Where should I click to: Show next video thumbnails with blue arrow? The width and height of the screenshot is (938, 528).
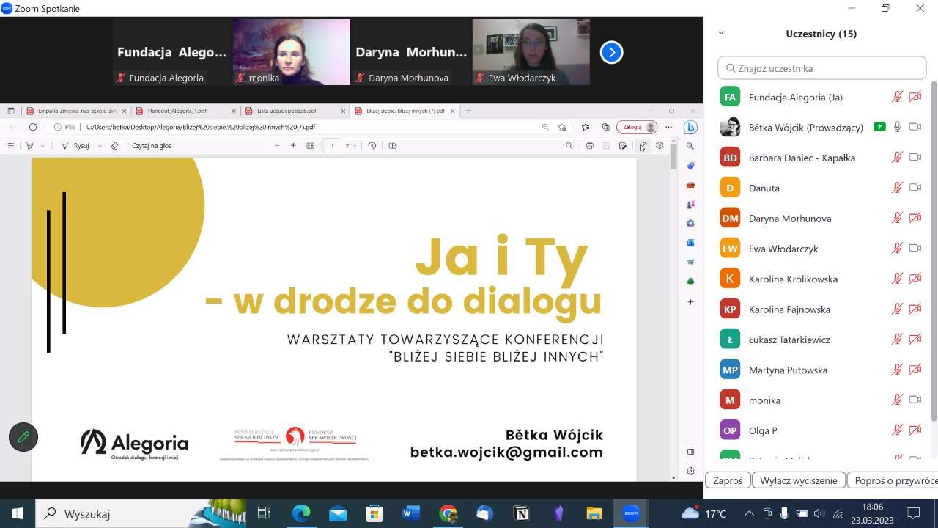[611, 52]
